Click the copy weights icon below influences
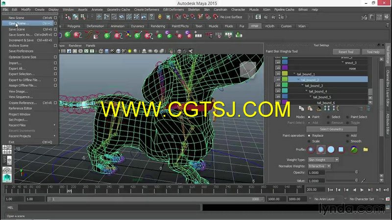Screen dimensions: 392x220 pos(301,108)
